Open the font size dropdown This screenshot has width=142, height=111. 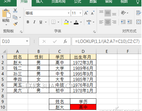click(80, 13)
